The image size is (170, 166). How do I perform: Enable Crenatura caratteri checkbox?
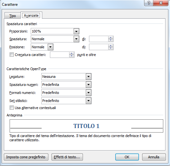[12, 55]
